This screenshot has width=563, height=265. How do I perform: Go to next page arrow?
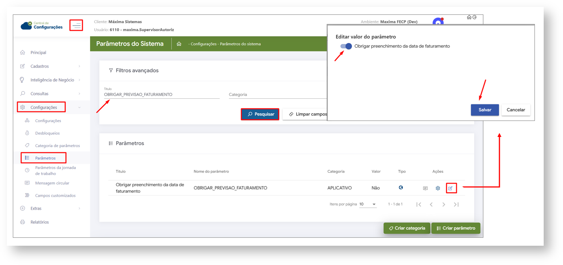443,204
